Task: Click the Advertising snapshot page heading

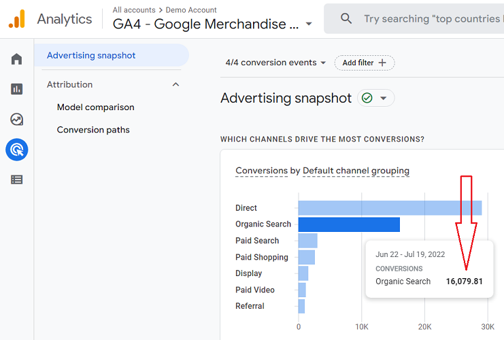Action: [286, 98]
